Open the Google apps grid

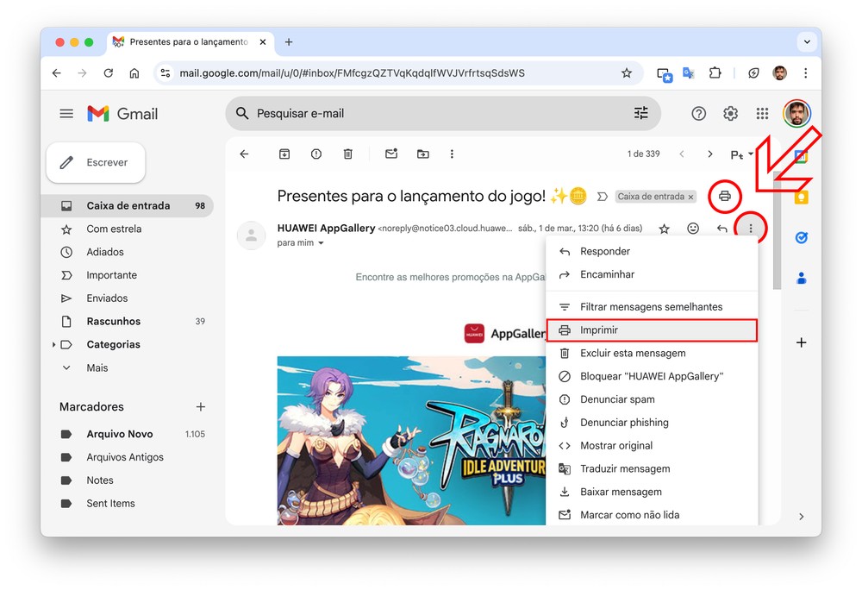click(x=762, y=114)
